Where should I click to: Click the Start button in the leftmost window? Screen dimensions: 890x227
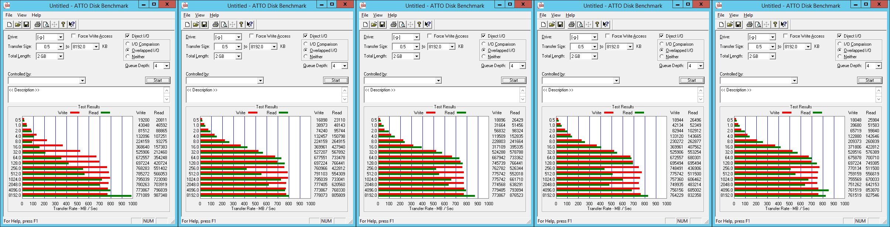(x=158, y=80)
